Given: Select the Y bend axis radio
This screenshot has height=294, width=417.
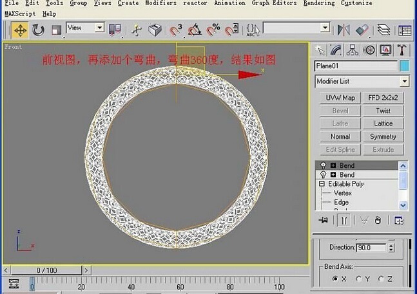Looking at the screenshot, I should click(359, 279).
